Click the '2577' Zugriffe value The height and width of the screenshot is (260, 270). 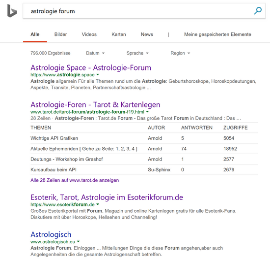[x=229, y=159]
